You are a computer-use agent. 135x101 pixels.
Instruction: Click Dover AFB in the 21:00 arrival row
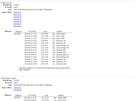tap(60, 36)
